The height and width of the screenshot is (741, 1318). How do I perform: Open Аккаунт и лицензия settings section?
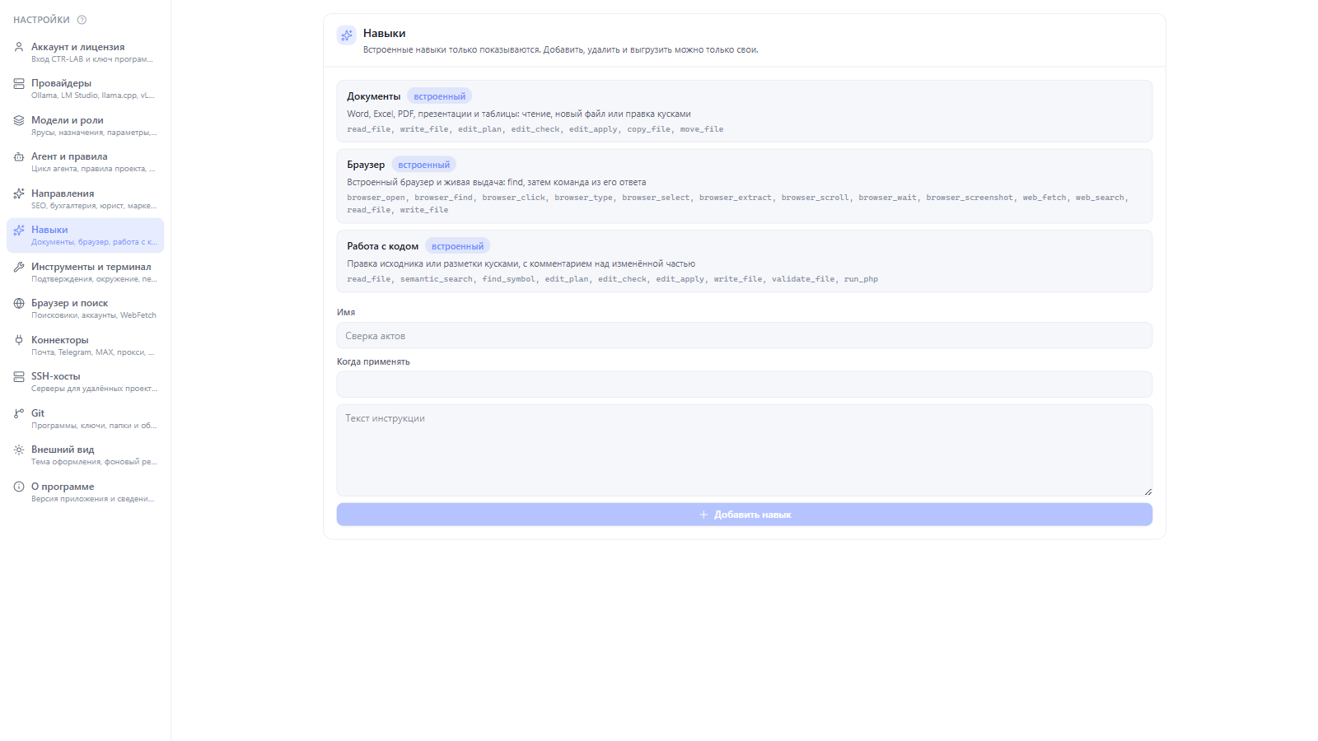point(85,53)
